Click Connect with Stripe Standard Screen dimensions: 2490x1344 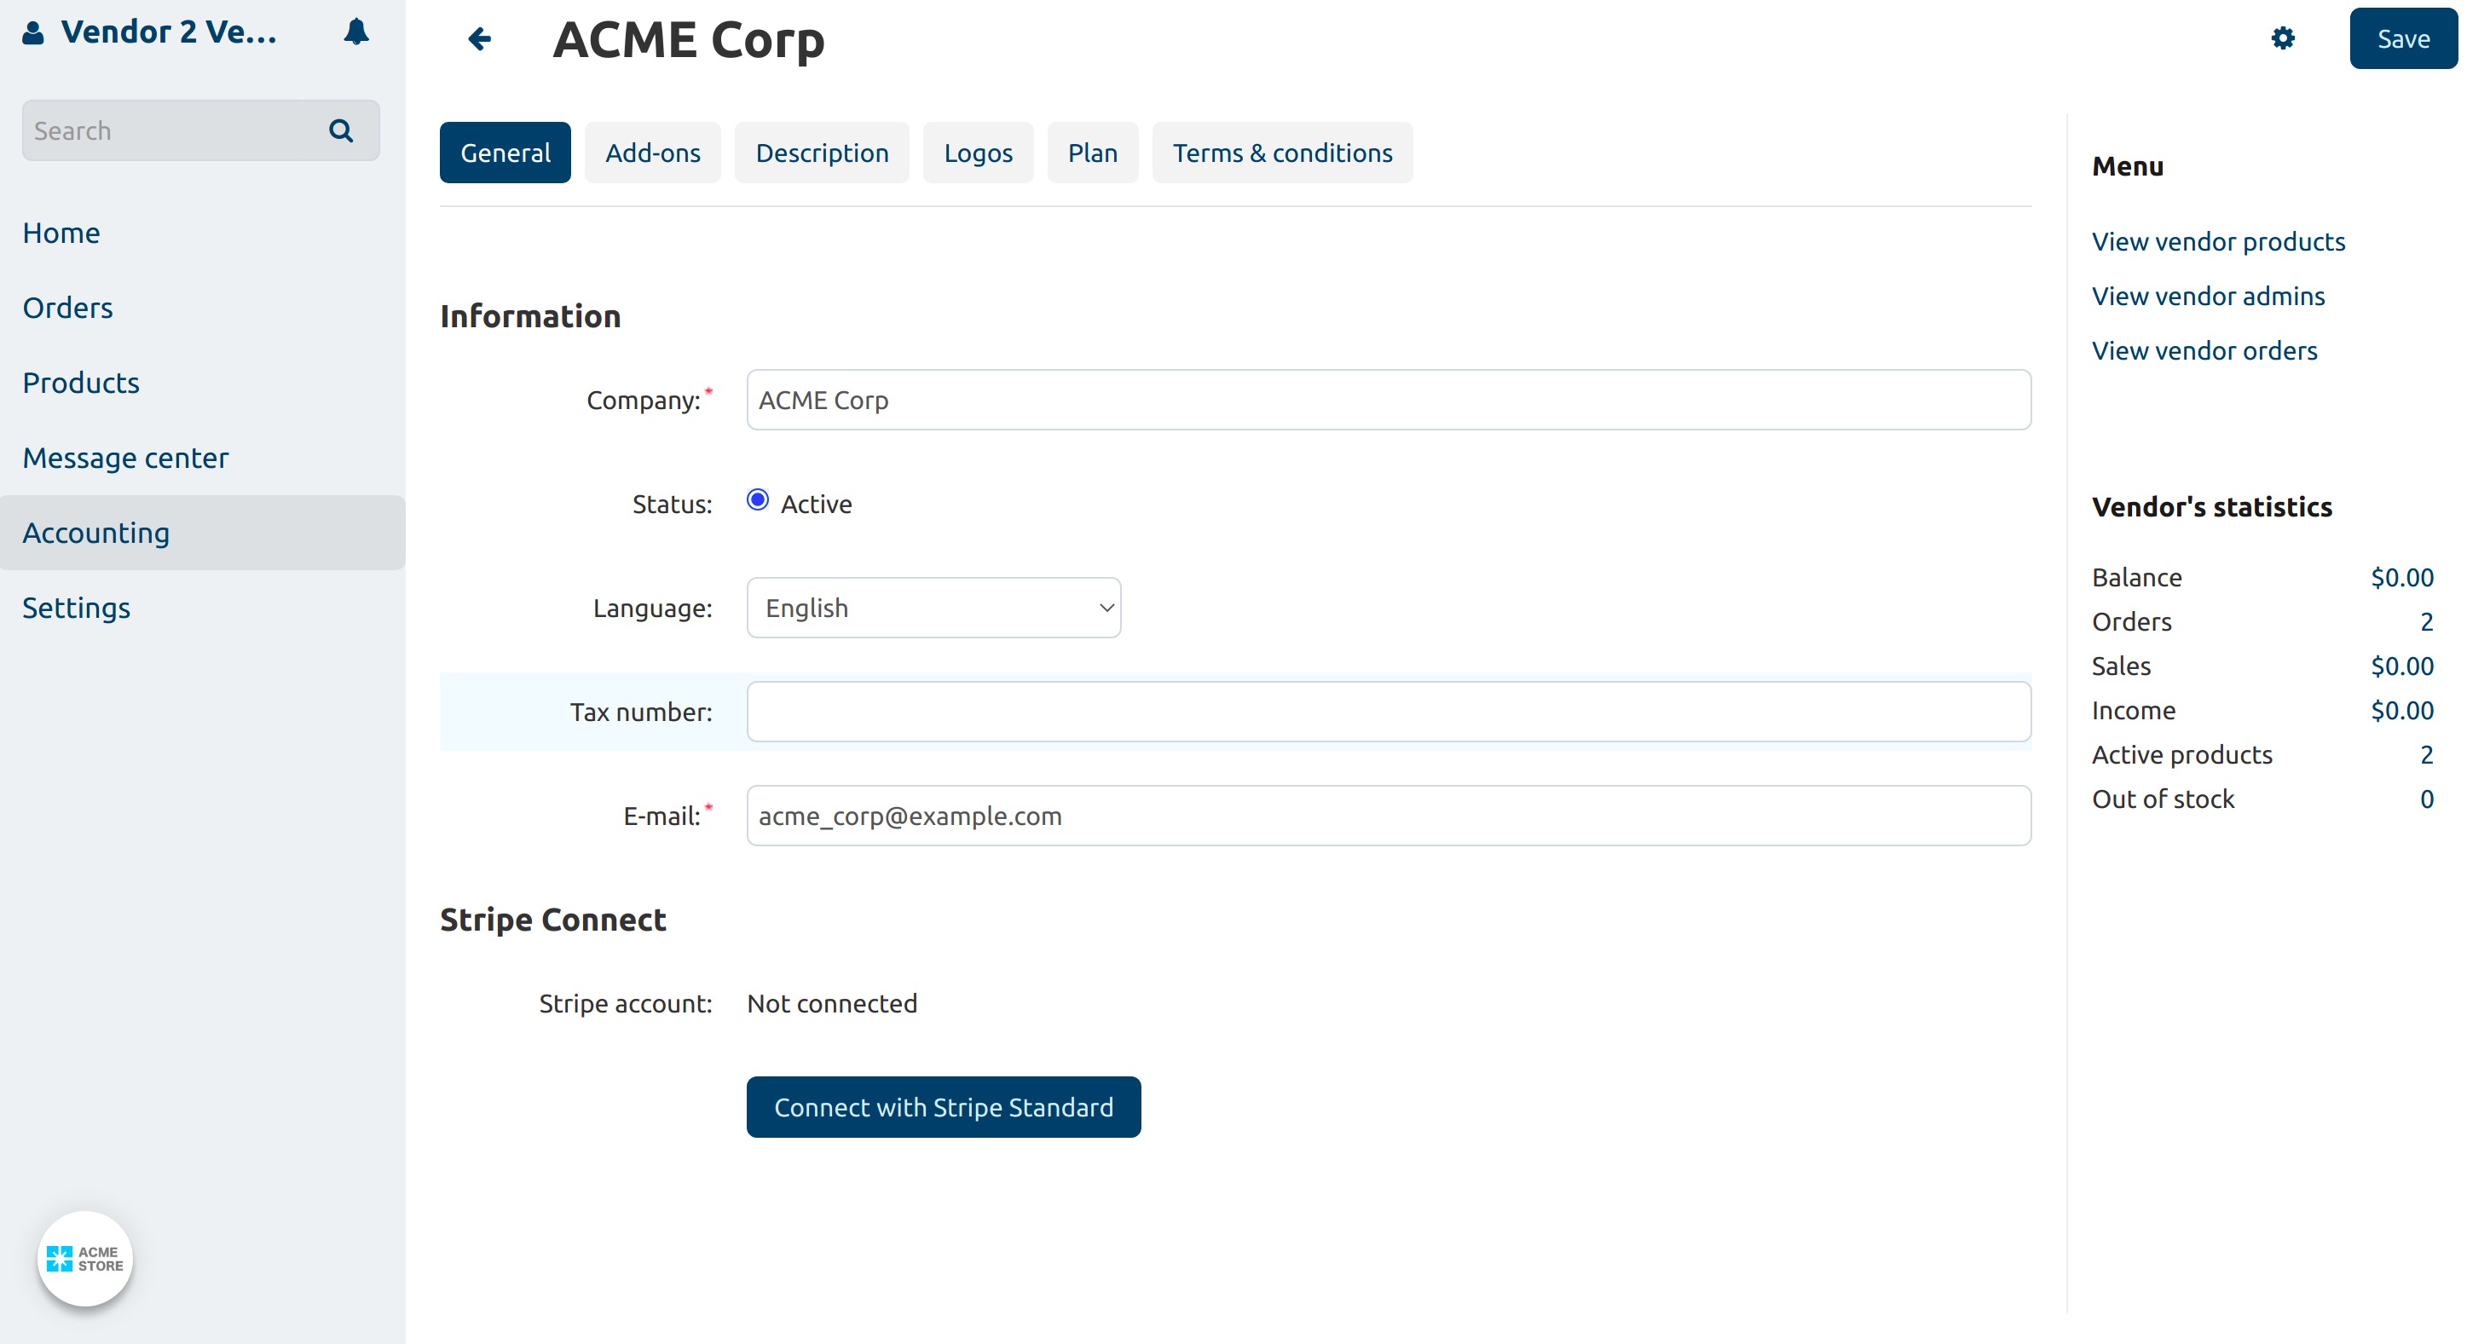click(943, 1106)
